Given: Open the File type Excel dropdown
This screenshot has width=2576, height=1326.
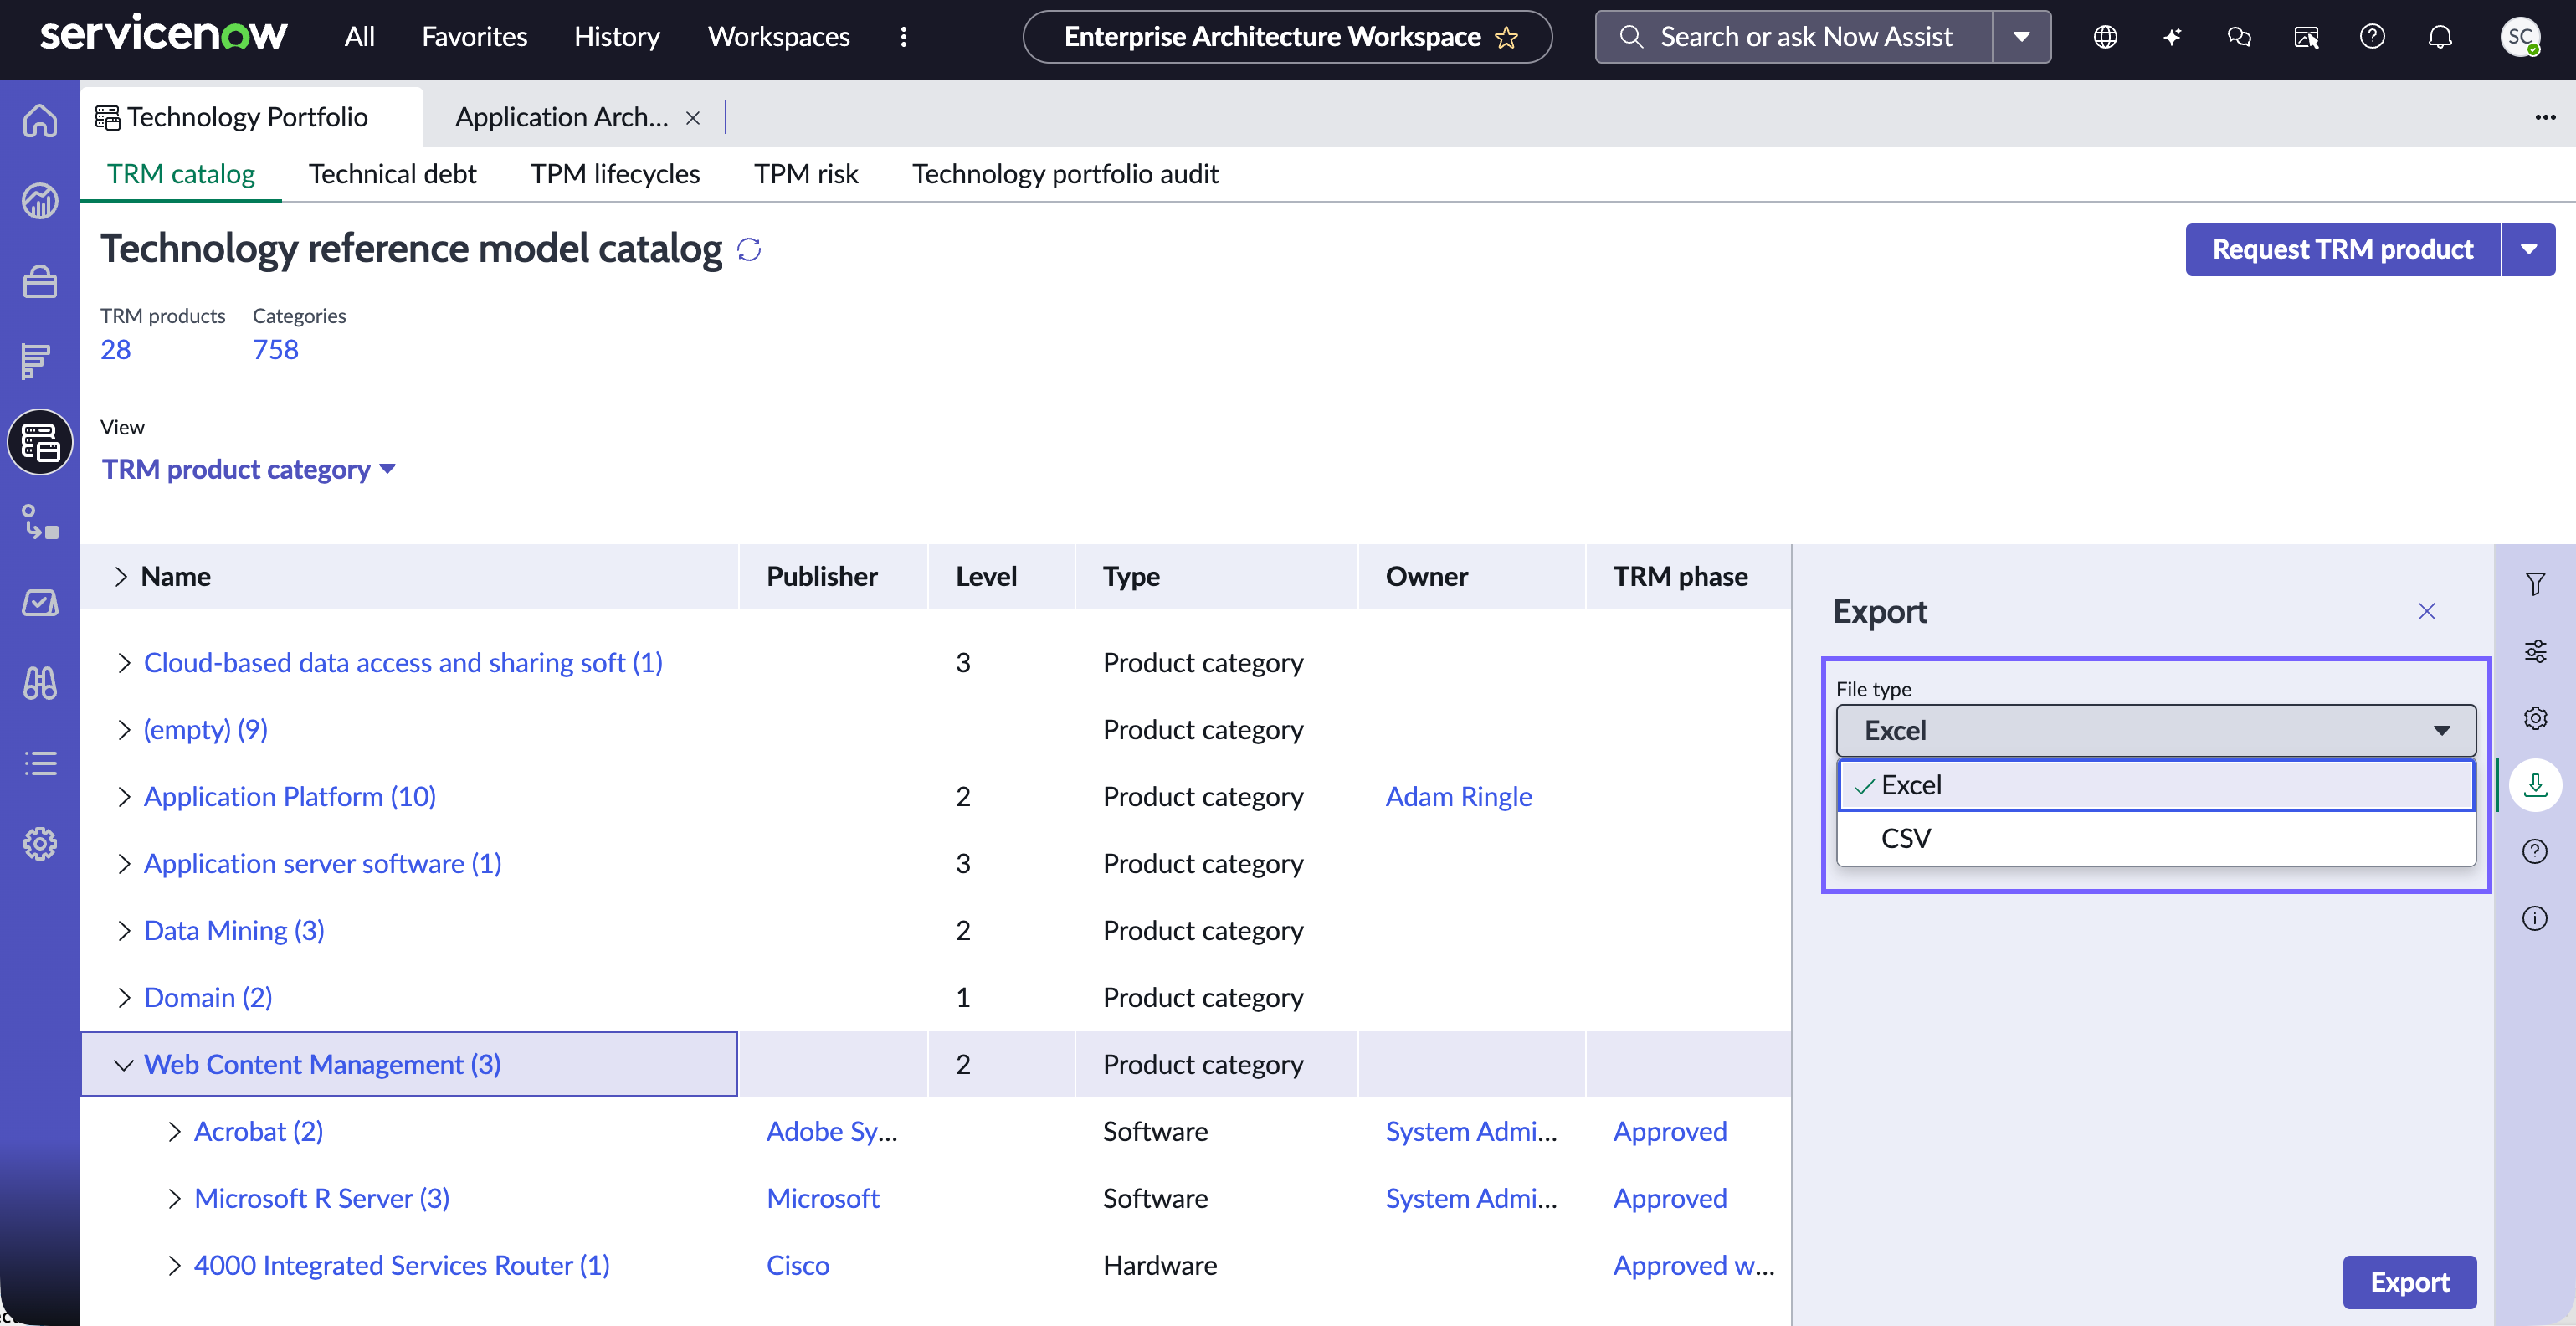Looking at the screenshot, I should click(x=2156, y=731).
